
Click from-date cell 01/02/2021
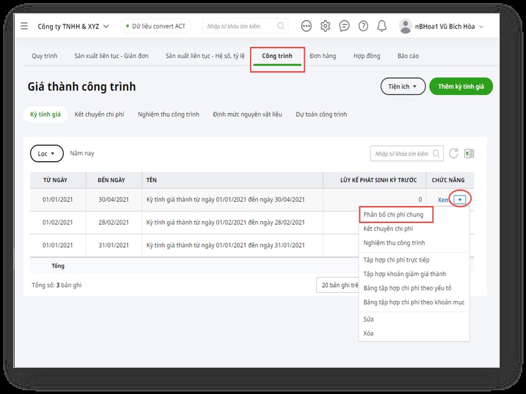pyautogui.click(x=57, y=222)
